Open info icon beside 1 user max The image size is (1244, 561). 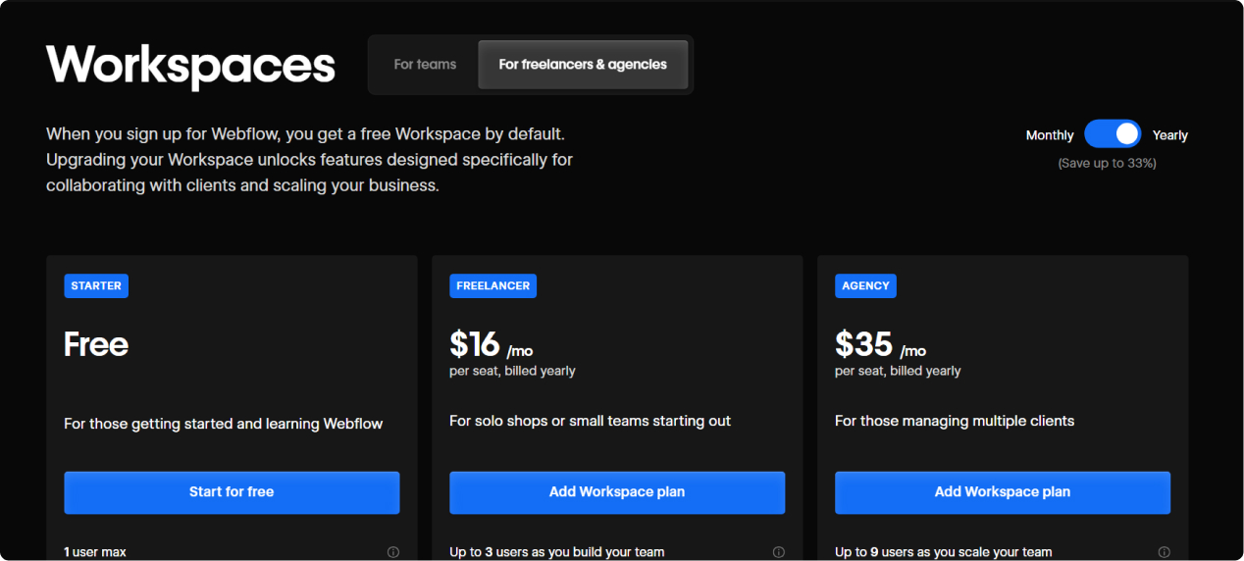pos(393,552)
